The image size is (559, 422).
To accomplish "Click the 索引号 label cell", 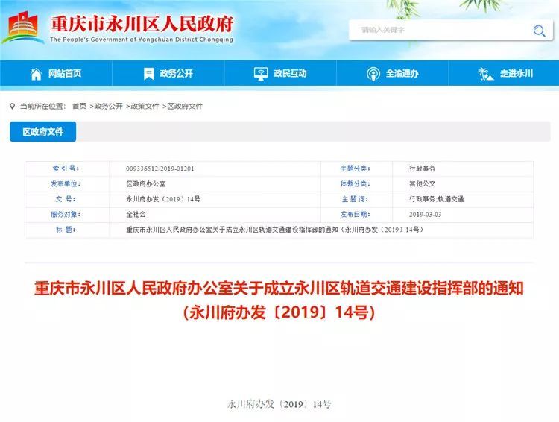I will click(67, 169).
